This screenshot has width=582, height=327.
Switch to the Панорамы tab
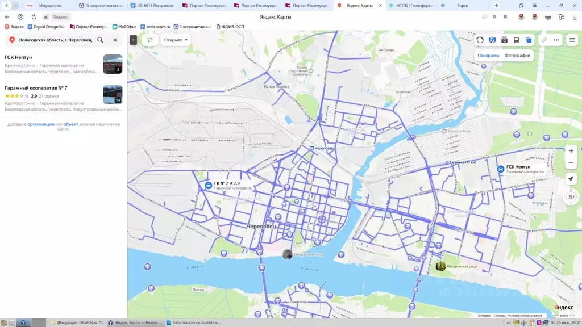pos(488,56)
